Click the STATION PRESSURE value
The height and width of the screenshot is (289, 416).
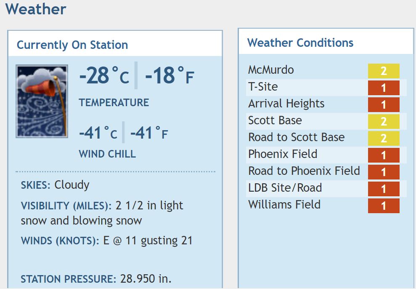pyautogui.click(x=146, y=279)
